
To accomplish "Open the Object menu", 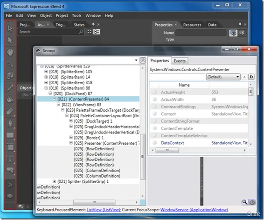I will pyautogui.click(x=46, y=16).
